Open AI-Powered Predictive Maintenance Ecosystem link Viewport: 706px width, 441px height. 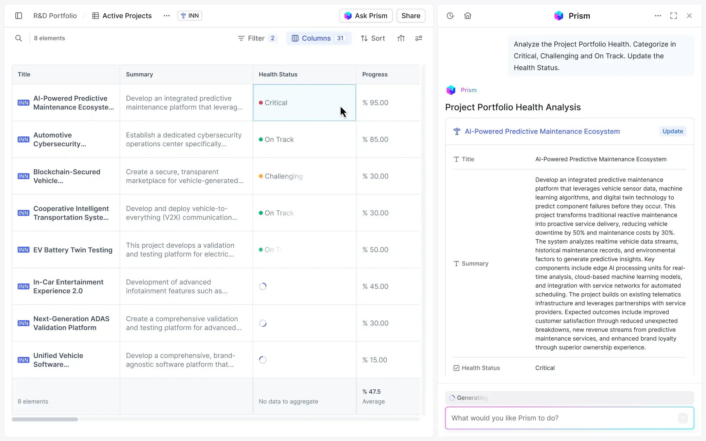click(x=542, y=131)
